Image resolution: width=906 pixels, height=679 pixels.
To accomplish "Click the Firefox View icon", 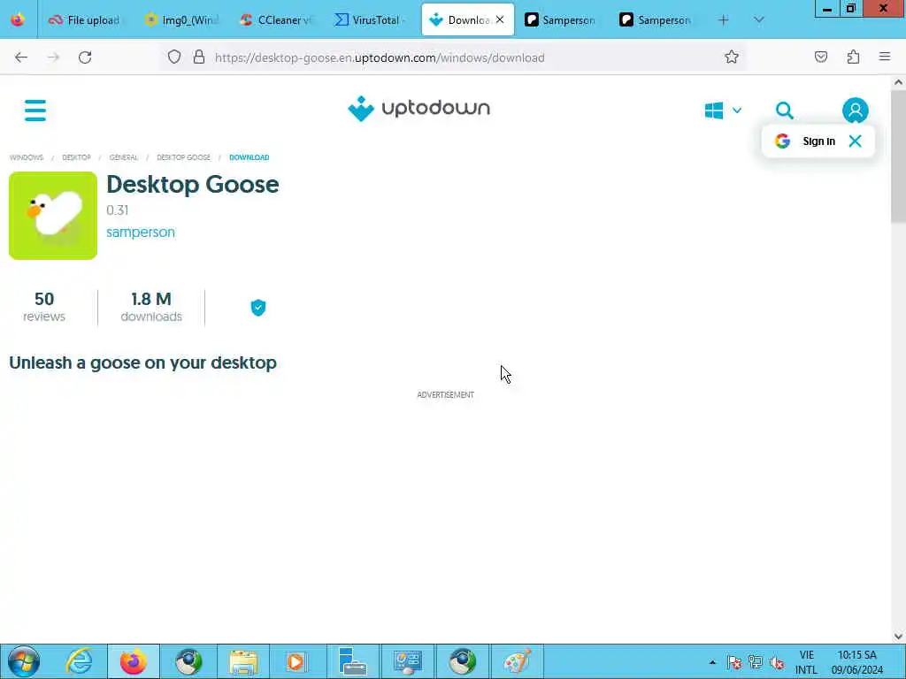I will tap(18, 19).
